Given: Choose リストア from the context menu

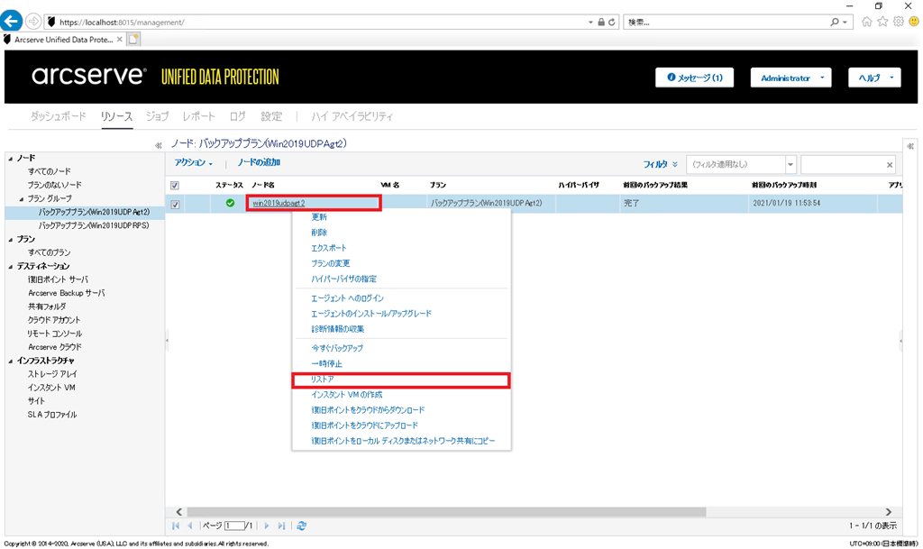Looking at the screenshot, I should [x=323, y=380].
